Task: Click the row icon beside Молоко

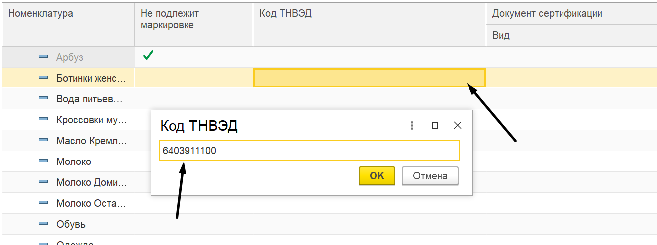Action: tap(43, 162)
